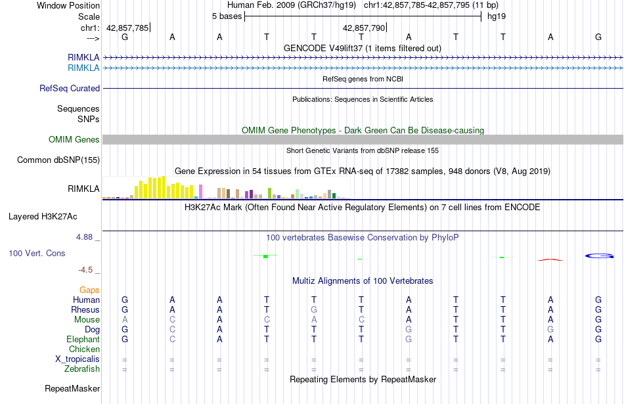Click the Scale label

[89, 16]
